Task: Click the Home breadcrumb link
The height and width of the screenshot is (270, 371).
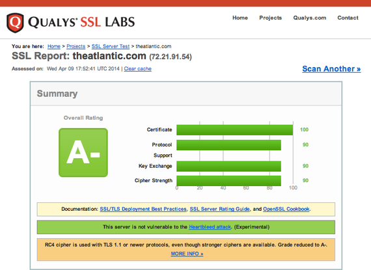Action: [54, 46]
